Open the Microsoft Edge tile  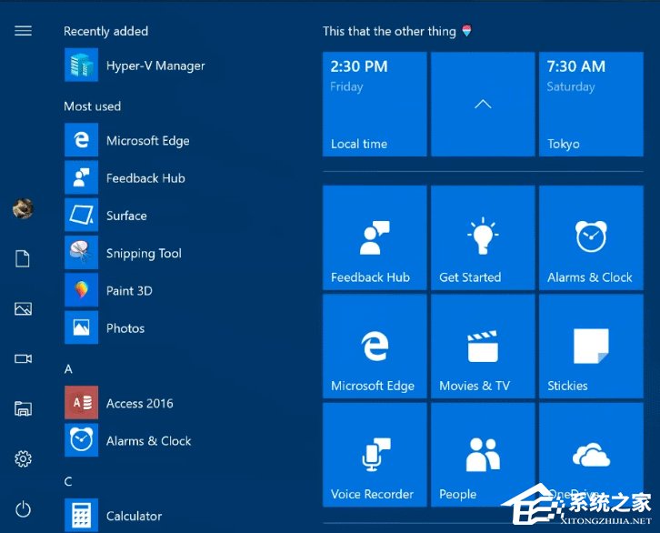point(375,346)
